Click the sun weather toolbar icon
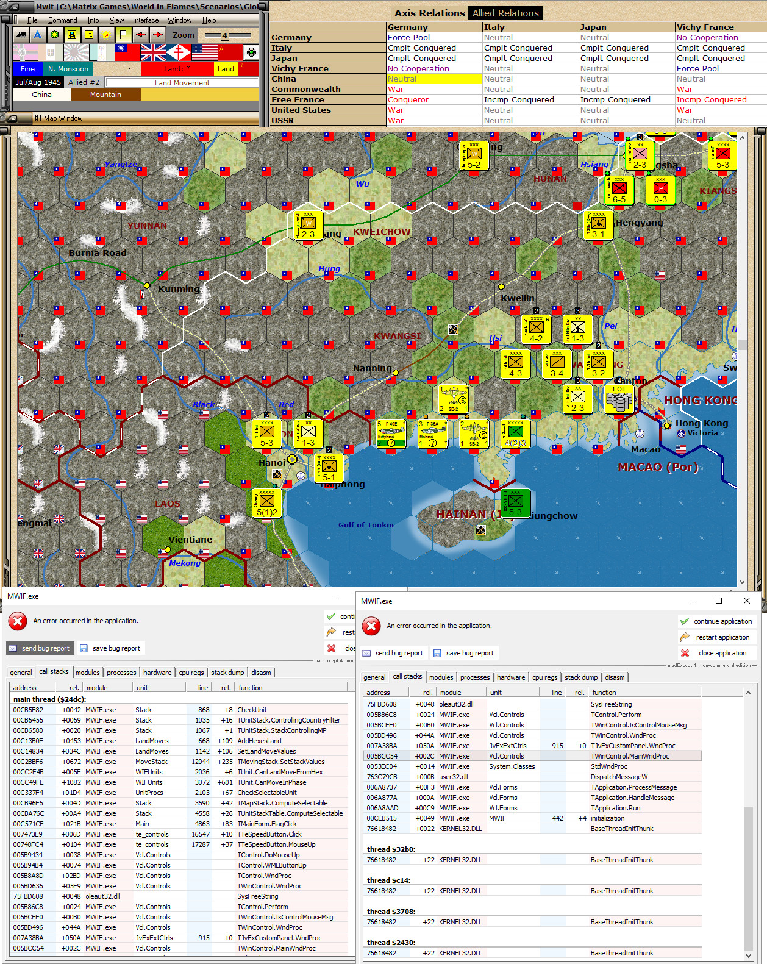 (x=106, y=35)
